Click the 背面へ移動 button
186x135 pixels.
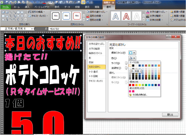click(178, 16)
